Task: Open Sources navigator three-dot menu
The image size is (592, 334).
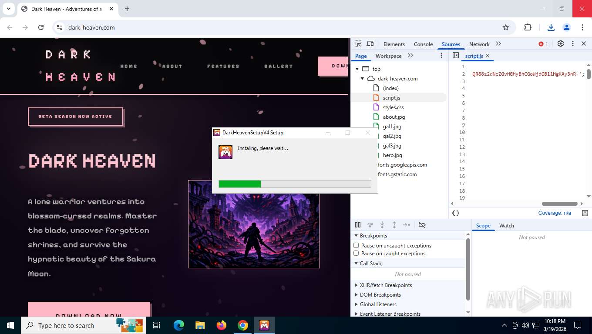Action: 441,56
